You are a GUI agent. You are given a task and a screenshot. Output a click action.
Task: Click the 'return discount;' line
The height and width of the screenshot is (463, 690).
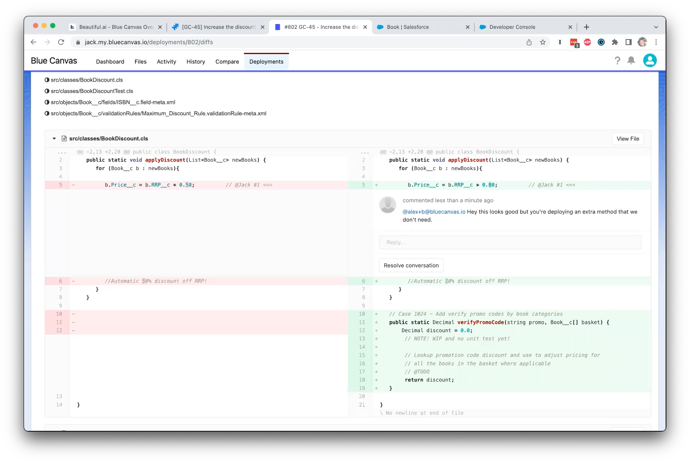point(429,380)
